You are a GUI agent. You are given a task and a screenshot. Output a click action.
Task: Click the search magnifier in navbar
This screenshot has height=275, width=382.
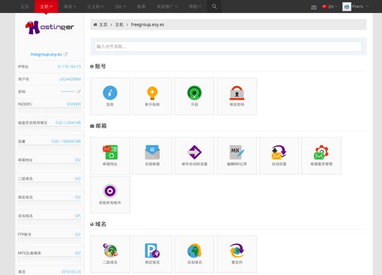pos(214,7)
